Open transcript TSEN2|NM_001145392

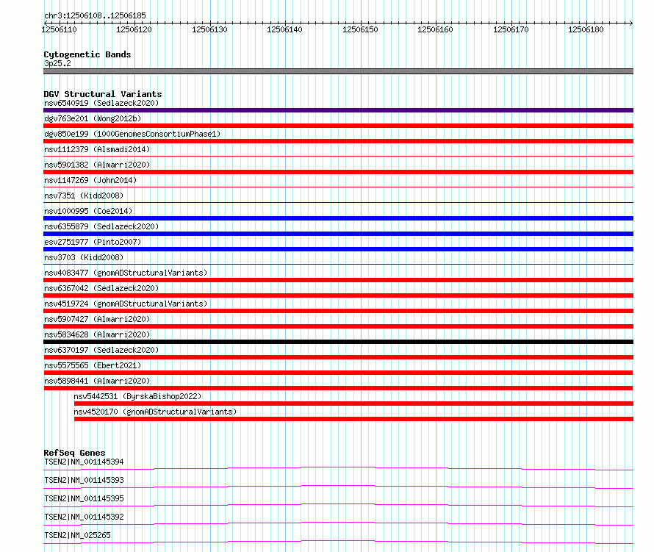(x=84, y=517)
